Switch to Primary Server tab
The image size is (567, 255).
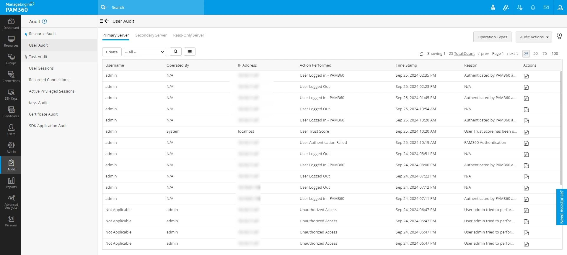pos(116,35)
